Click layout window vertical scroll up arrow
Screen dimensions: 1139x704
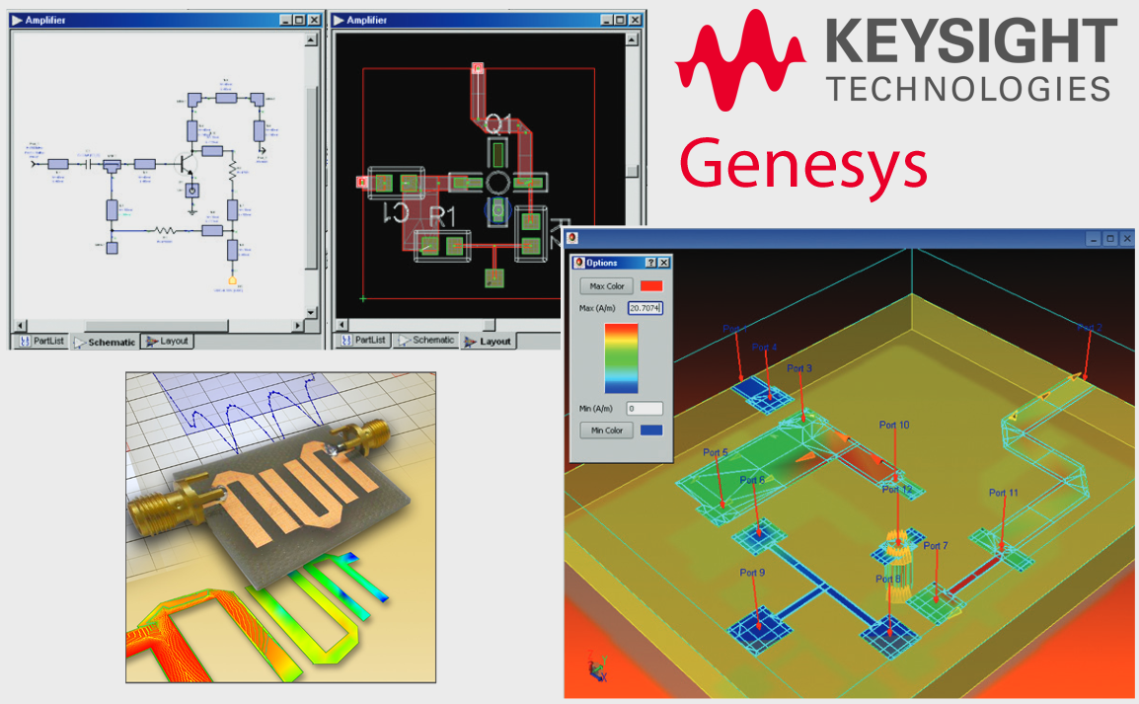pyautogui.click(x=632, y=39)
